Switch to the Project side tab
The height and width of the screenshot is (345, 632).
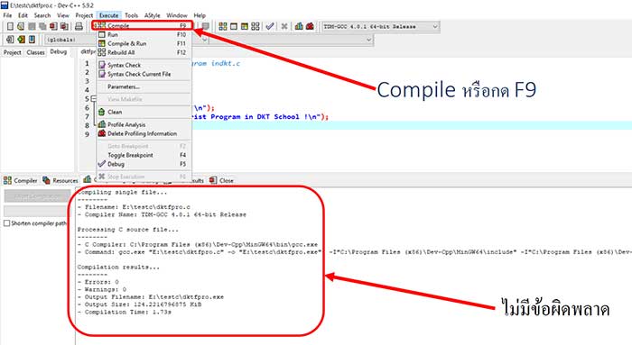tap(13, 52)
